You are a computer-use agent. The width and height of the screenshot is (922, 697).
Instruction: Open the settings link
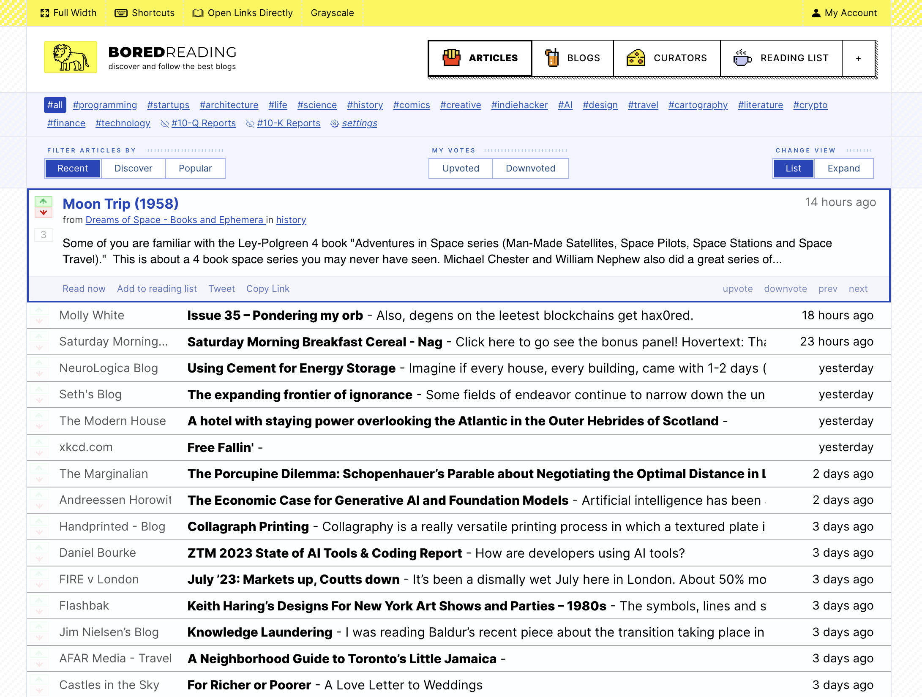(359, 123)
